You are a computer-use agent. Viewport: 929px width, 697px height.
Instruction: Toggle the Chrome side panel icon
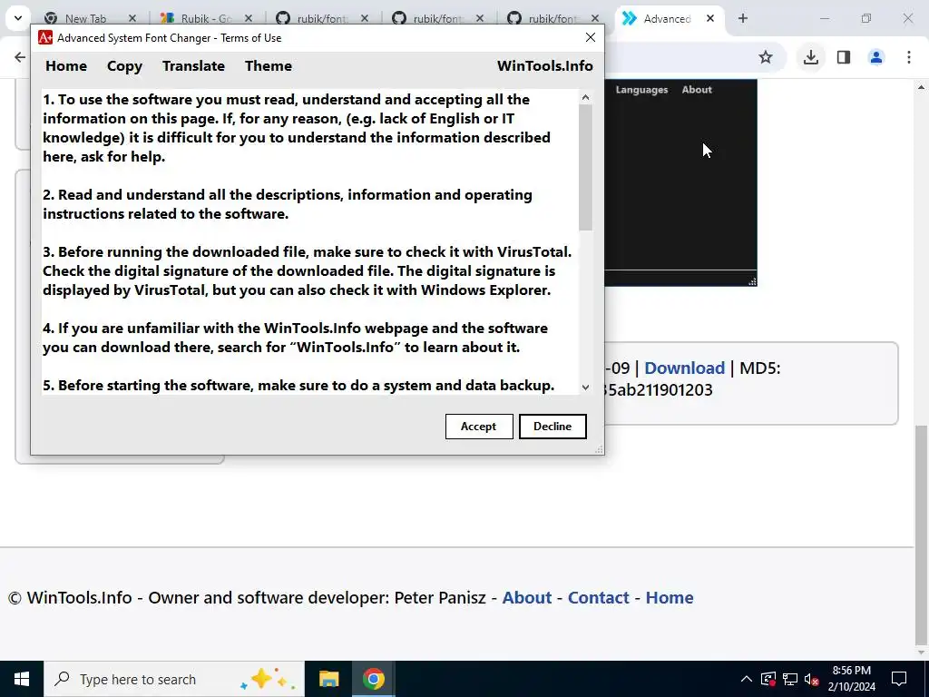point(844,57)
